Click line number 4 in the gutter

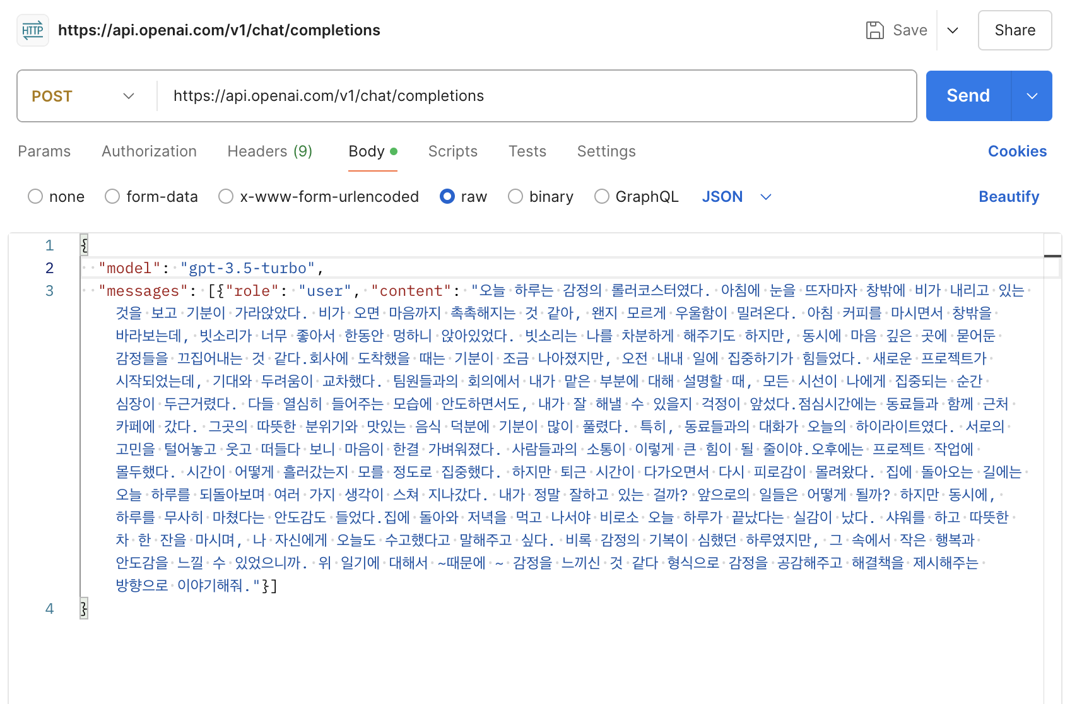(x=50, y=609)
